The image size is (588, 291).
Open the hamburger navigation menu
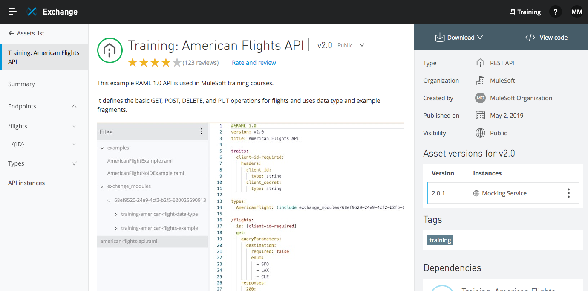(12, 12)
